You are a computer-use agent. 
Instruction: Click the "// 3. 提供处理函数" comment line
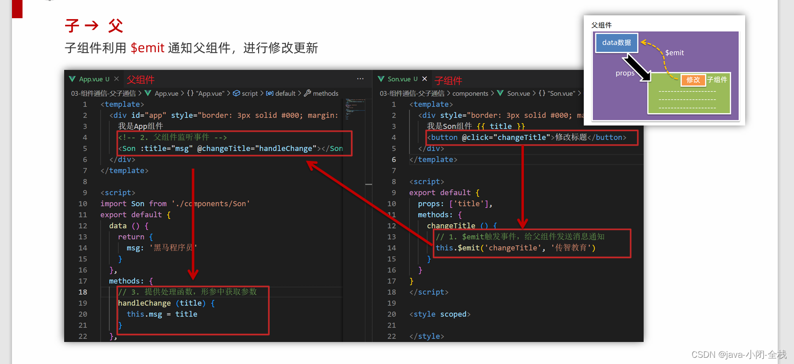click(187, 292)
